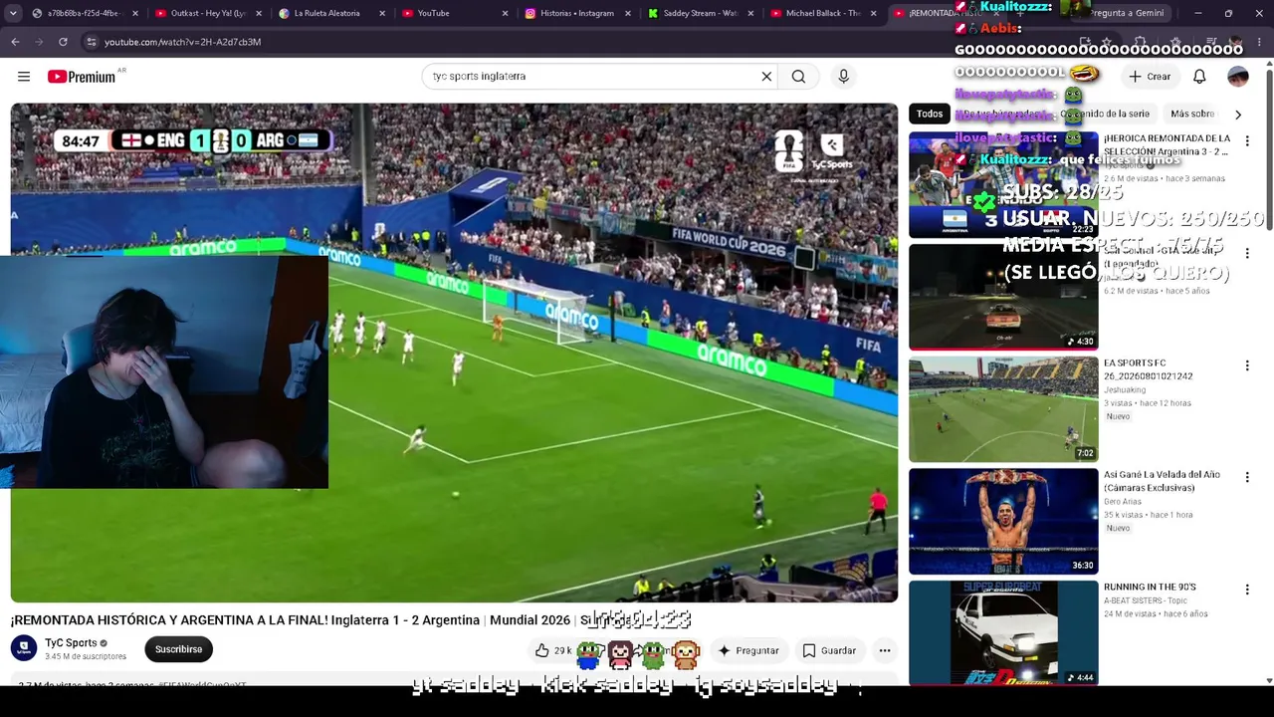The height and width of the screenshot is (717, 1274).
Task: Open the account avatar menu
Action: [x=1238, y=77]
